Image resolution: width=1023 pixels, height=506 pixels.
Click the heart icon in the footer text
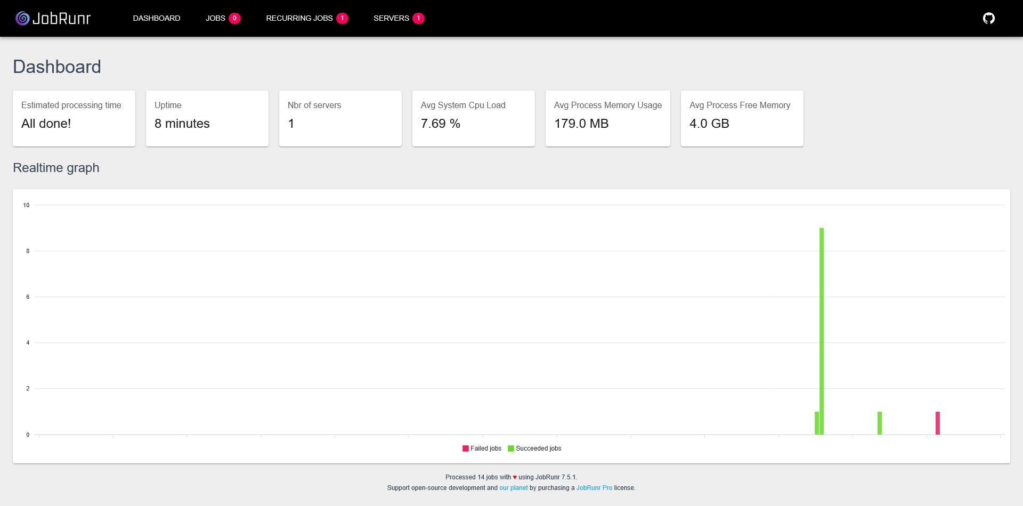coord(514,477)
